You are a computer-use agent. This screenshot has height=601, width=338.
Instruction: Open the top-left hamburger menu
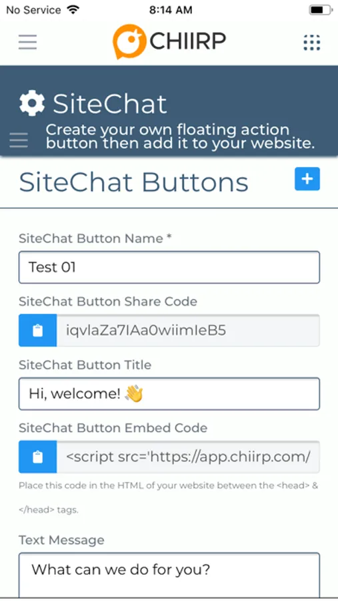point(27,42)
